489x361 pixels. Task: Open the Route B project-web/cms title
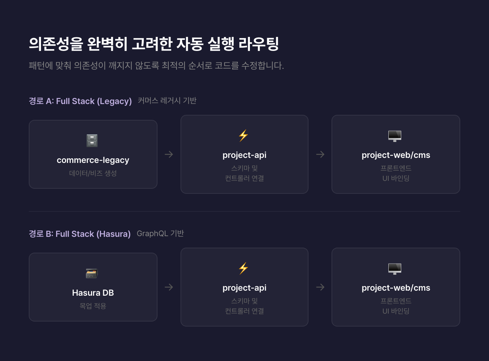coord(396,288)
